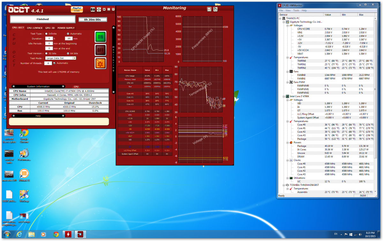The image size is (383, 241).
Task: Open the Windows Start menu
Action: (7, 234)
